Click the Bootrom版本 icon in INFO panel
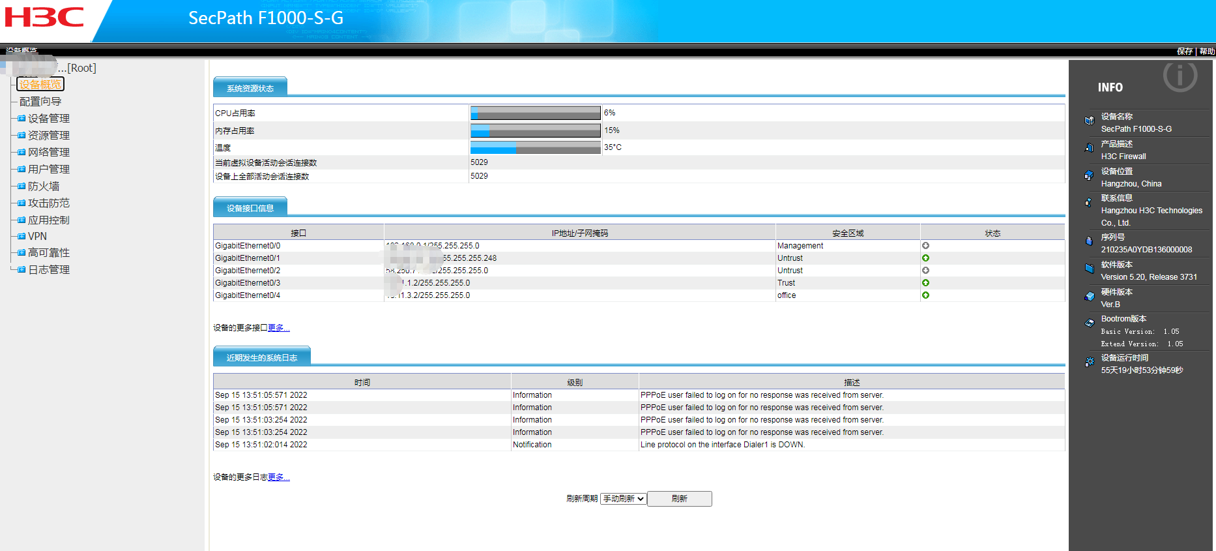This screenshot has width=1216, height=551. pos(1089,323)
